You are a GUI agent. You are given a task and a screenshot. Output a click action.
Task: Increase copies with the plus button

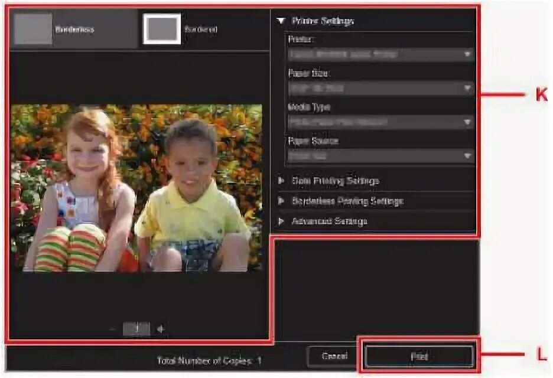[161, 329]
